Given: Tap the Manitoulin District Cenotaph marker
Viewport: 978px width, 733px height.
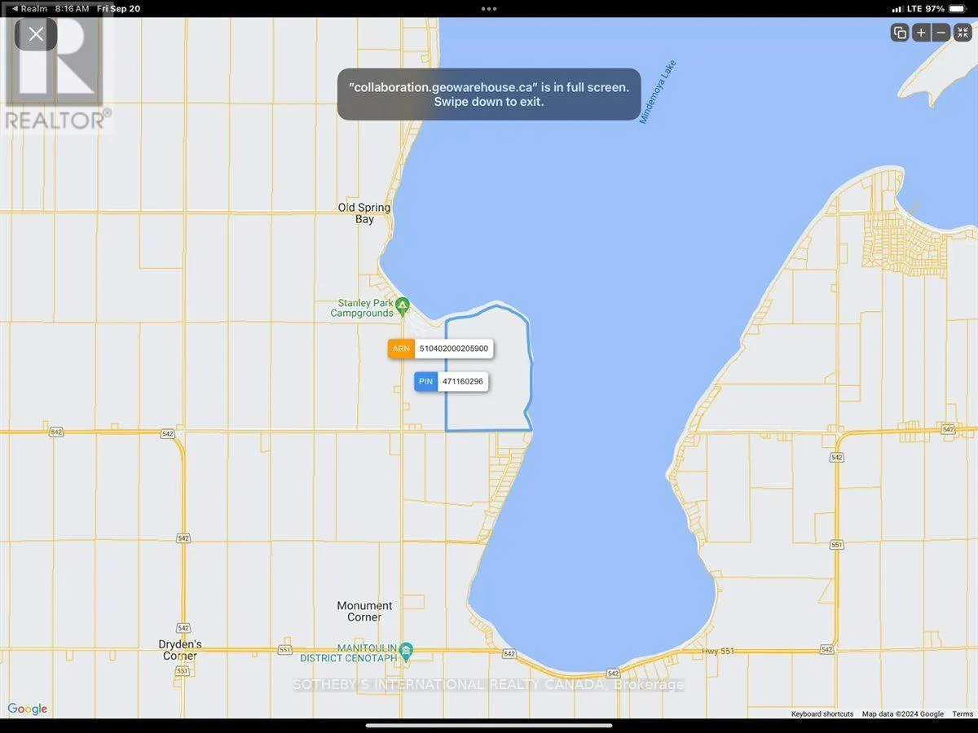Looking at the screenshot, I should [407, 649].
